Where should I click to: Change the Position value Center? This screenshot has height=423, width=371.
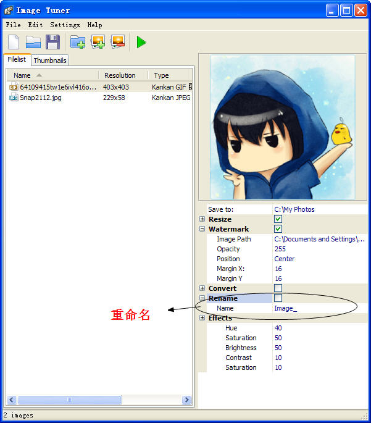pyautogui.click(x=320, y=259)
